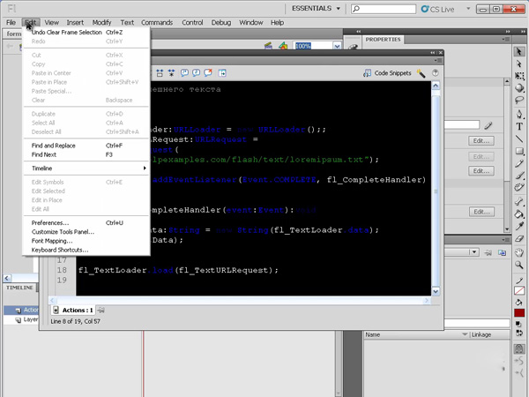This screenshot has width=529, height=397.
Task: Click the red fill color swatch
Action: click(520, 313)
